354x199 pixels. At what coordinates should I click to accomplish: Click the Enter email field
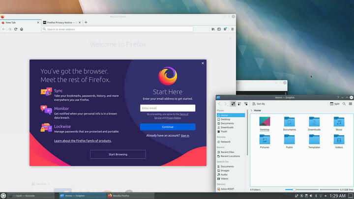[x=168, y=108]
